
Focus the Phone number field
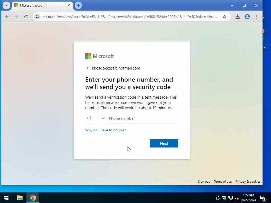coord(143,118)
